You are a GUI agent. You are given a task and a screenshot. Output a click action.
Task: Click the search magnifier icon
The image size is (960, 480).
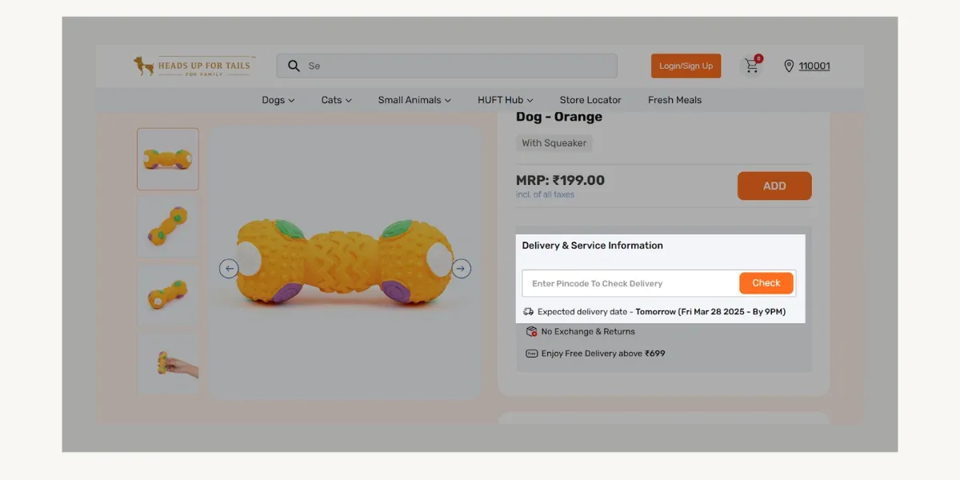(x=294, y=65)
